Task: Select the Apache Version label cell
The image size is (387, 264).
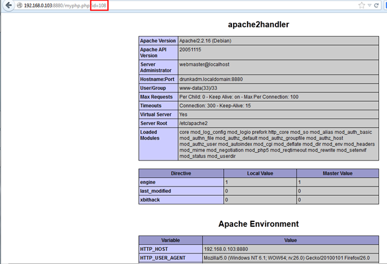Action: coord(158,40)
